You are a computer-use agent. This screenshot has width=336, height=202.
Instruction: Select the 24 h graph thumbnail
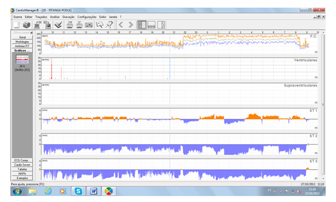coord(22,60)
